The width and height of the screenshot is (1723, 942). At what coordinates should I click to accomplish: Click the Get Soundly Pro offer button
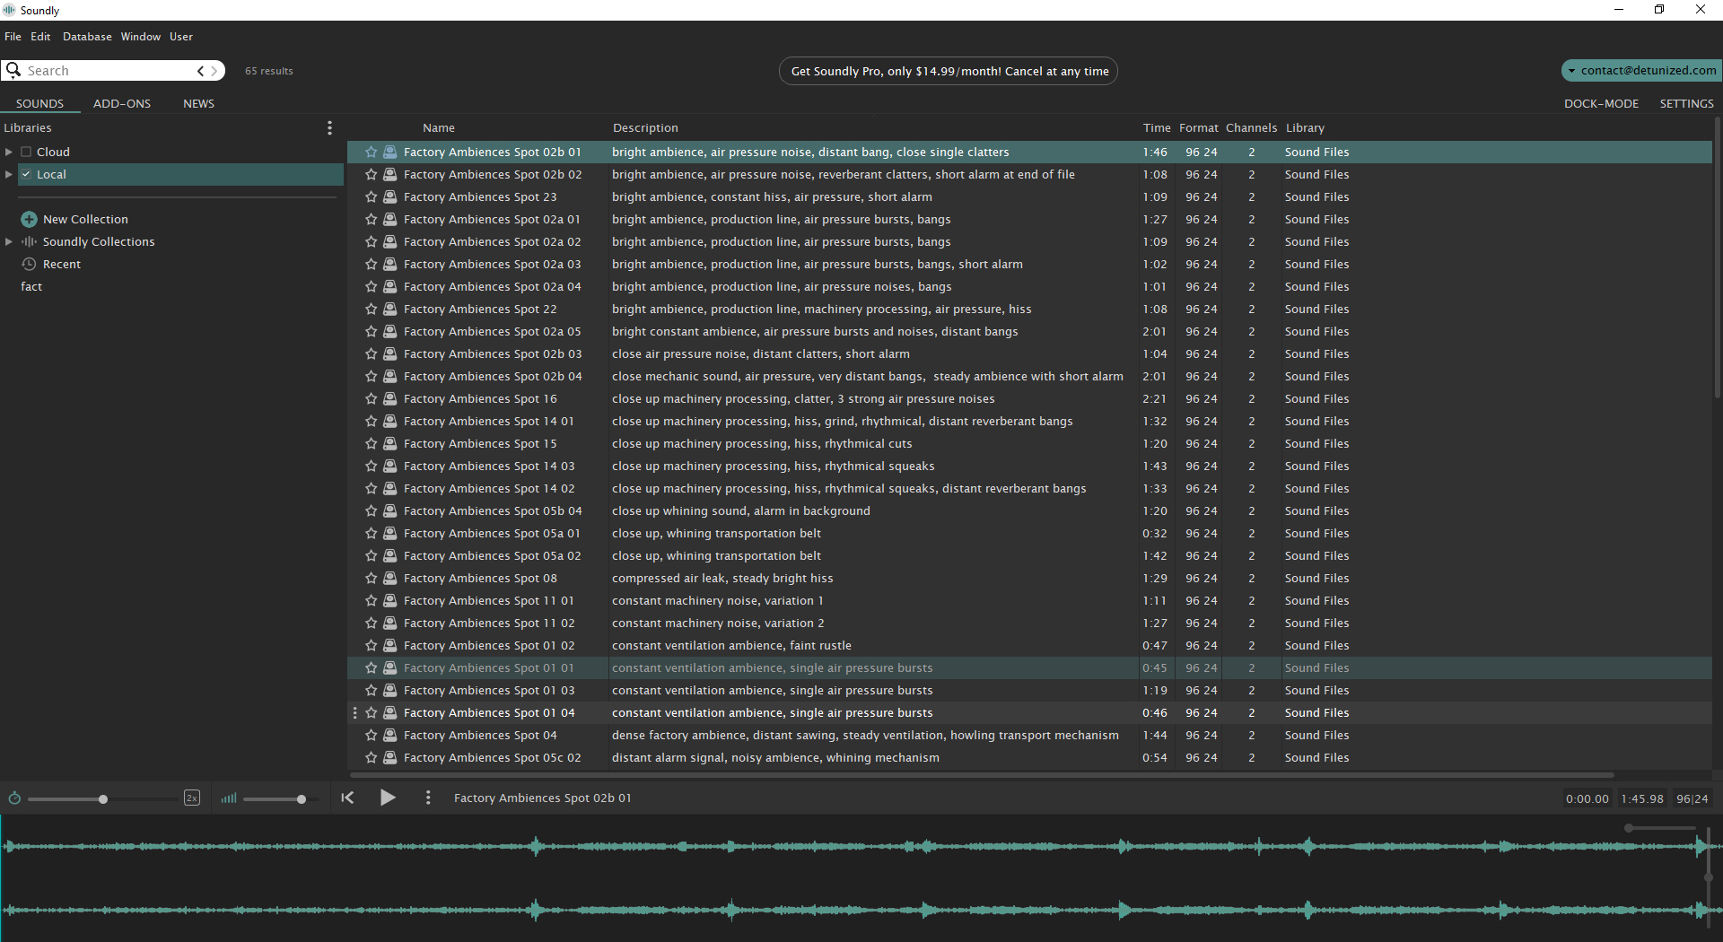coord(949,72)
